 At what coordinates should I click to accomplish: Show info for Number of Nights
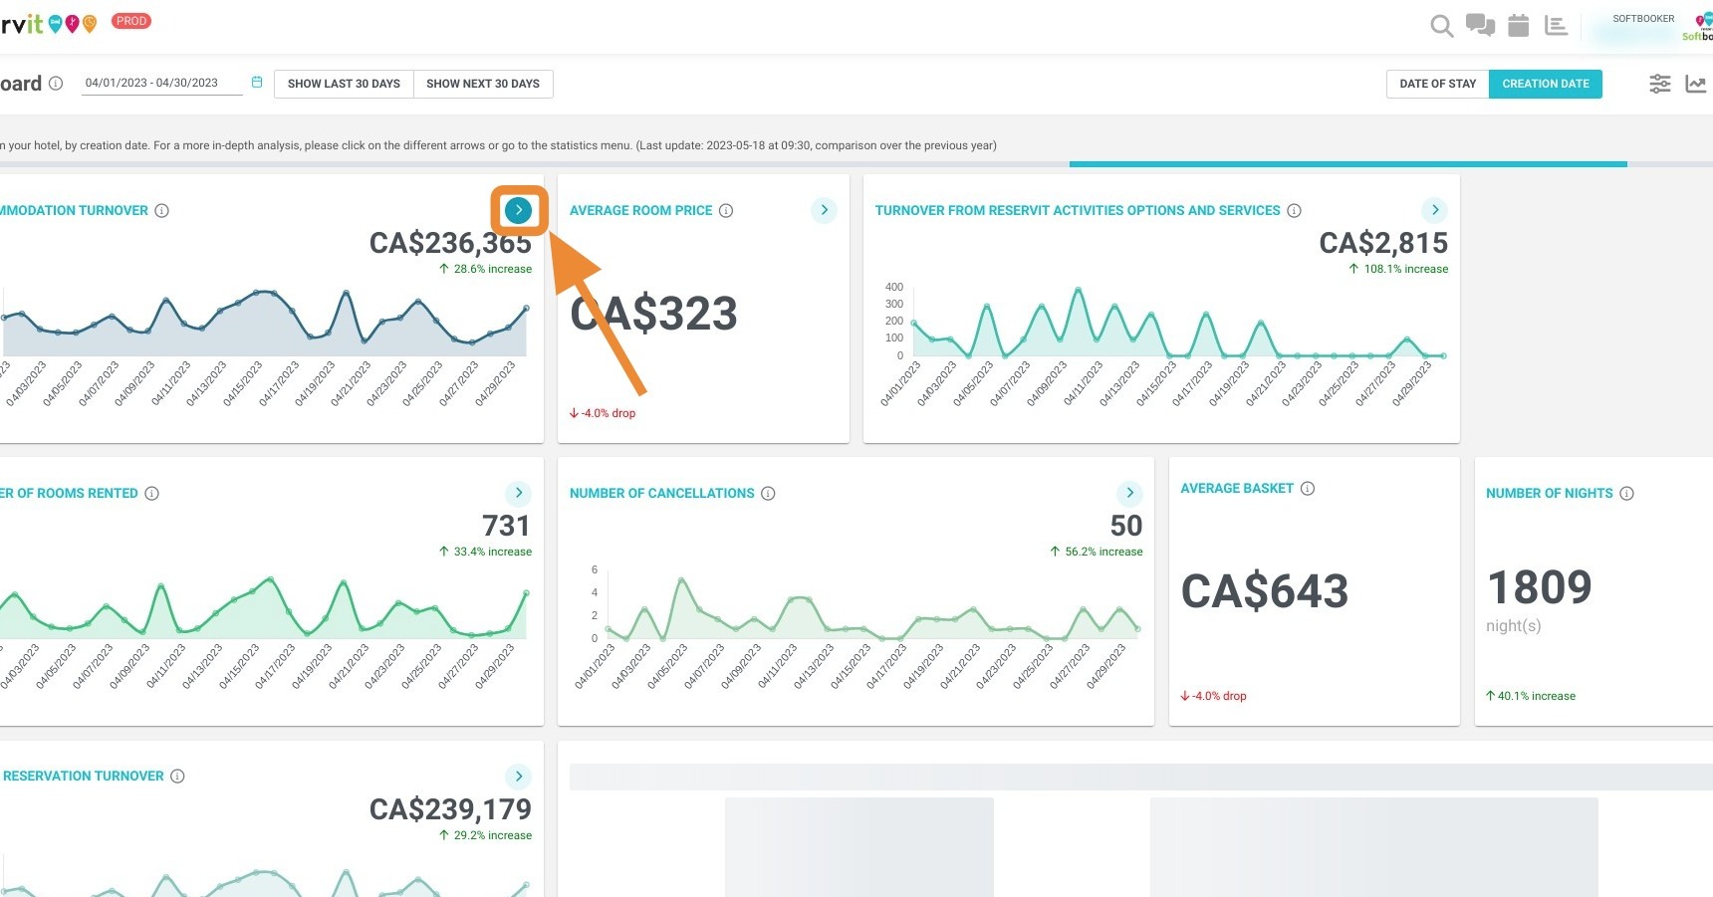coord(1626,494)
